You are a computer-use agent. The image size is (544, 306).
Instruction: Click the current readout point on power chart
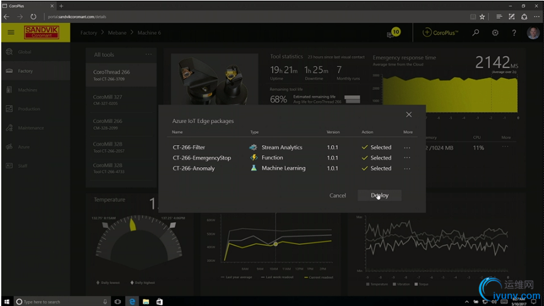point(275,244)
